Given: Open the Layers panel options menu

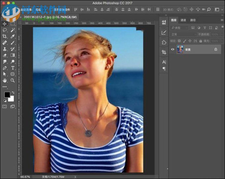Looking at the screenshot, I should coord(222,20).
